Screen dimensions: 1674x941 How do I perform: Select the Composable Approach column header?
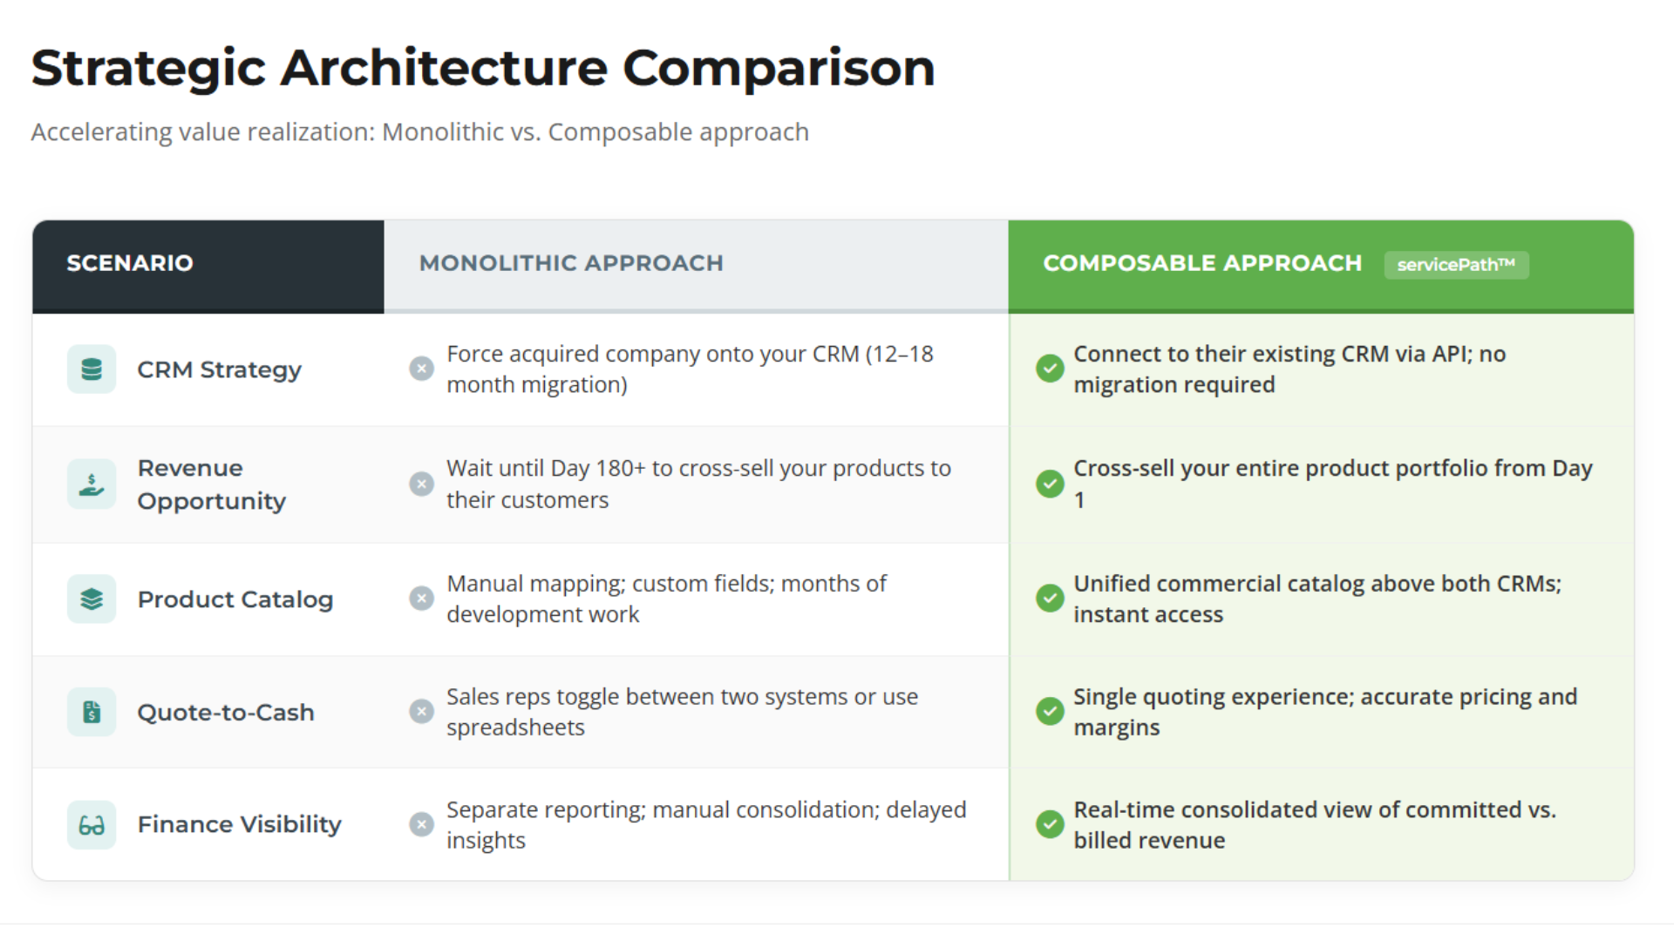(x=1202, y=263)
